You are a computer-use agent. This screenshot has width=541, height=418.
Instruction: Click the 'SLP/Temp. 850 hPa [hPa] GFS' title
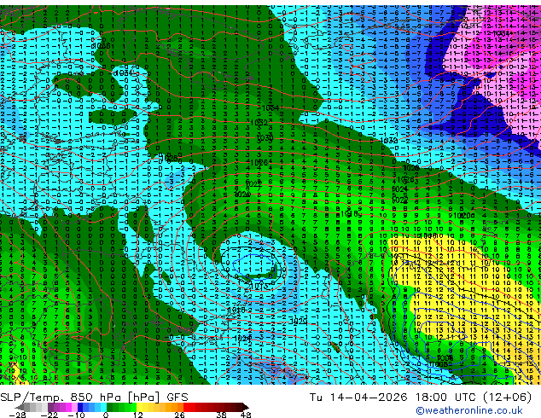click(94, 398)
